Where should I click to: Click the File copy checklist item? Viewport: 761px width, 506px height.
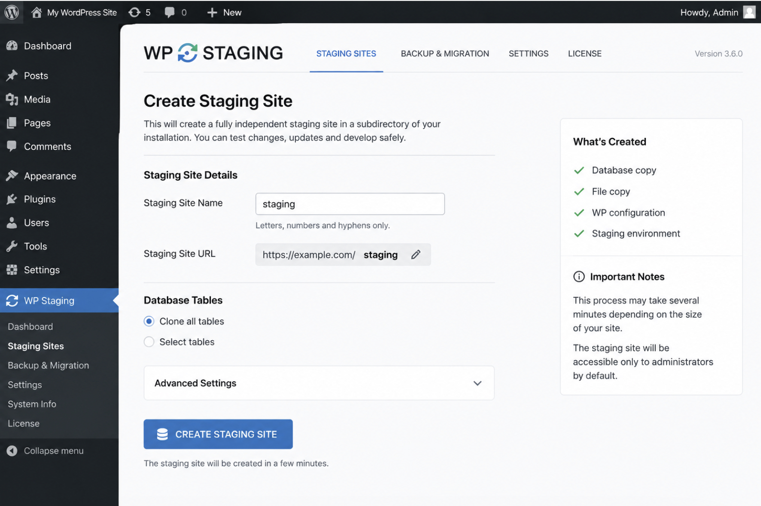pos(611,192)
